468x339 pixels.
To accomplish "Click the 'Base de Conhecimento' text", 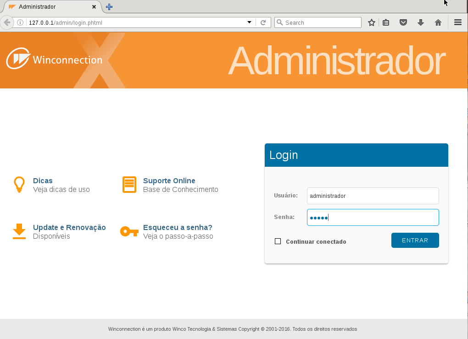I will (x=181, y=190).
